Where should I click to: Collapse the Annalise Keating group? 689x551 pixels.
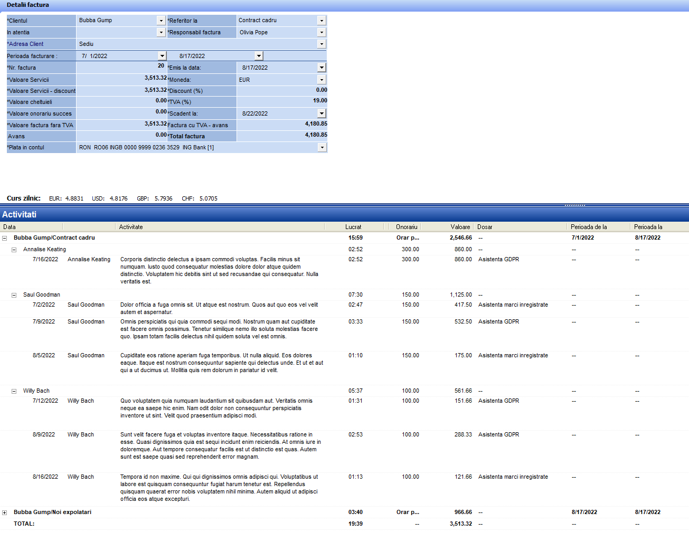point(14,250)
